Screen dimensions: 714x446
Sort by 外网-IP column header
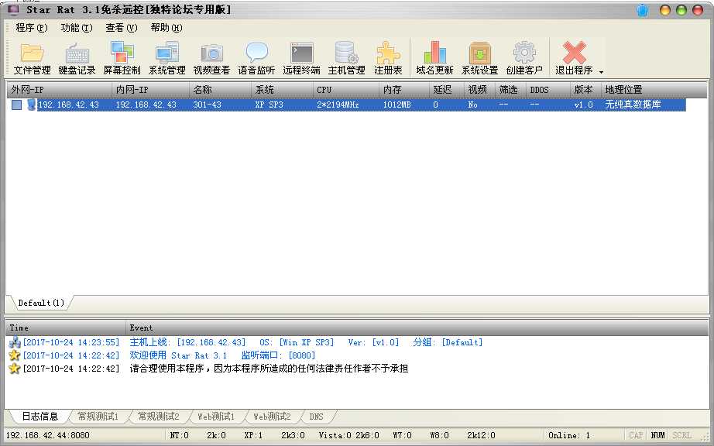pyautogui.click(x=59, y=90)
